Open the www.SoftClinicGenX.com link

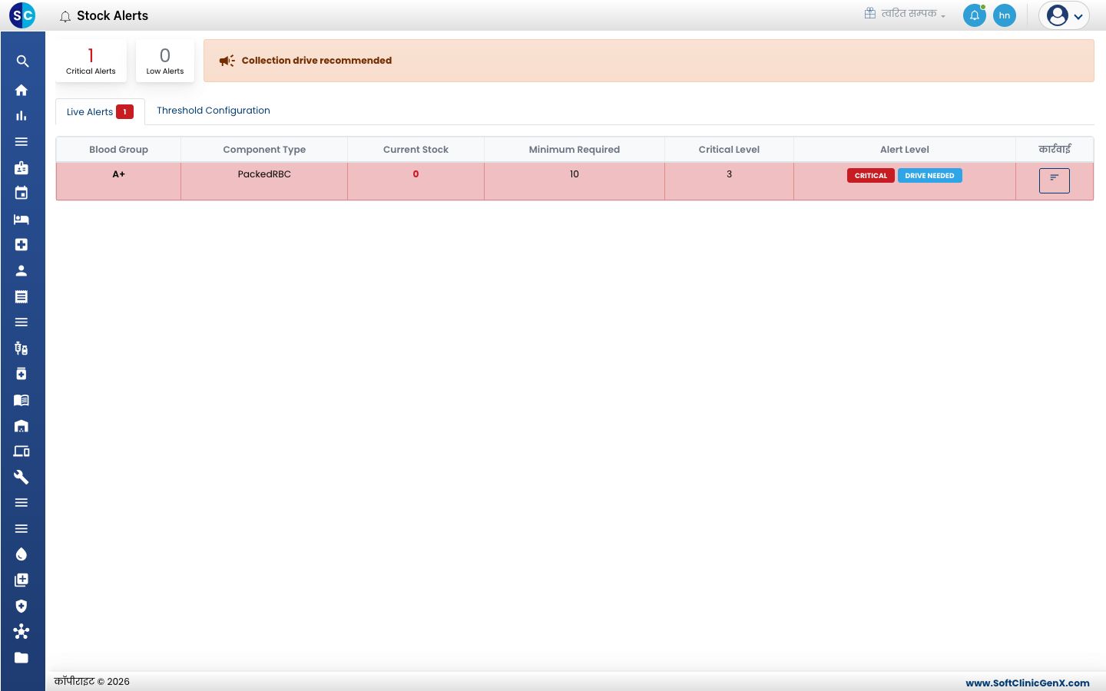point(1027,683)
